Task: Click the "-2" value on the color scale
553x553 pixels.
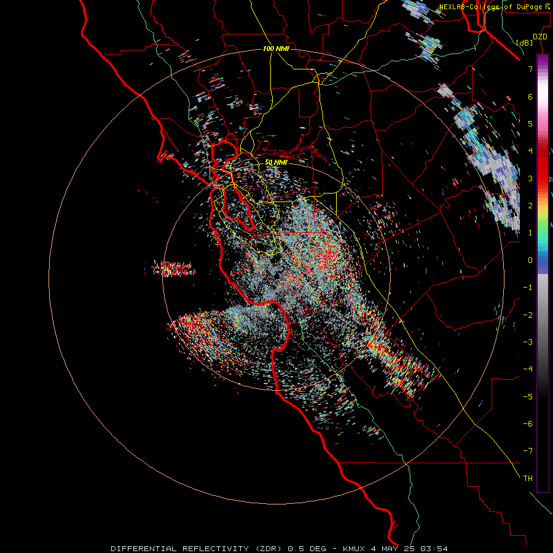Action: (528, 315)
